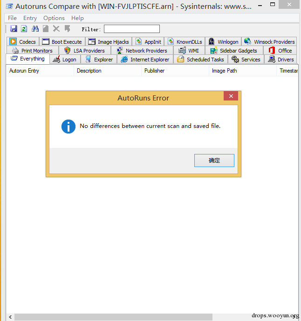The height and width of the screenshot is (321, 301).
Task: Open the Image Hijacks tab
Action: tap(109, 42)
